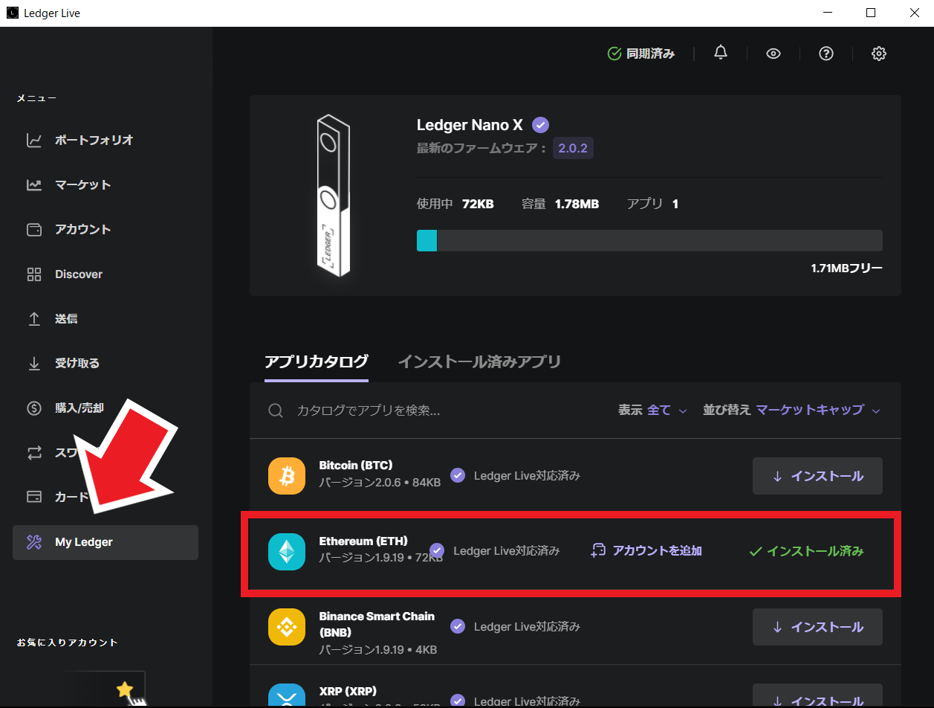Viewport: 934px width, 708px height.
Task: Click the 1.71MBフリー free space label
Action: pyautogui.click(x=847, y=268)
